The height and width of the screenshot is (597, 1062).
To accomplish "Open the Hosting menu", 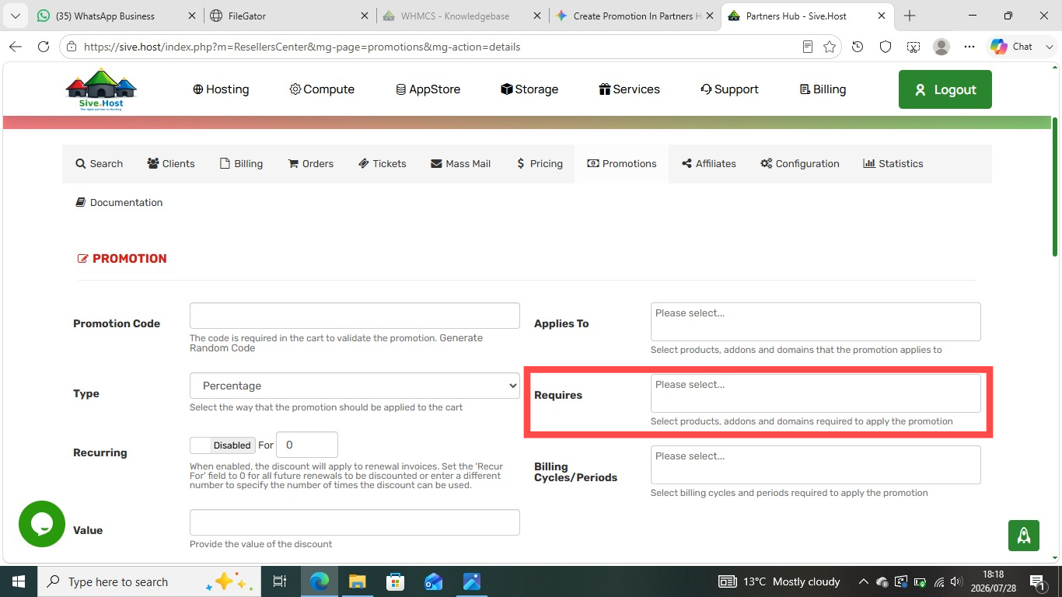I will (x=221, y=89).
